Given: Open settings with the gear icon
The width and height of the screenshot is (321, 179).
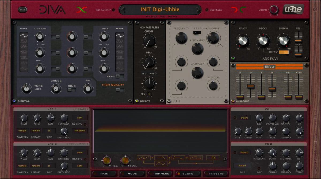Looking at the screenshot, I should [x=315, y=9].
